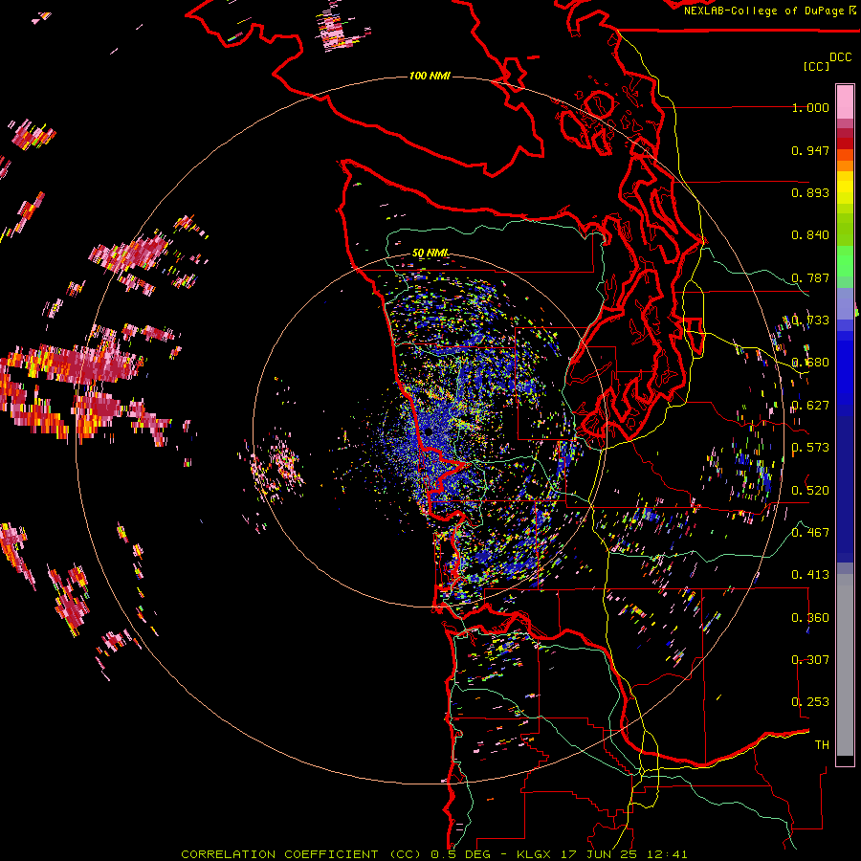Click the [CC] units label
The height and width of the screenshot is (861, 861).
816,66
